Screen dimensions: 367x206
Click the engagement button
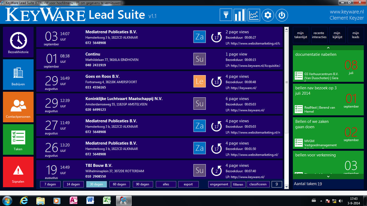(219, 184)
